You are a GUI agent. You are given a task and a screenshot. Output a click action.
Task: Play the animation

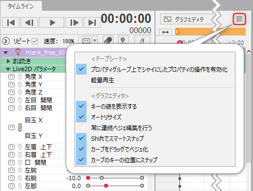tap(52, 22)
